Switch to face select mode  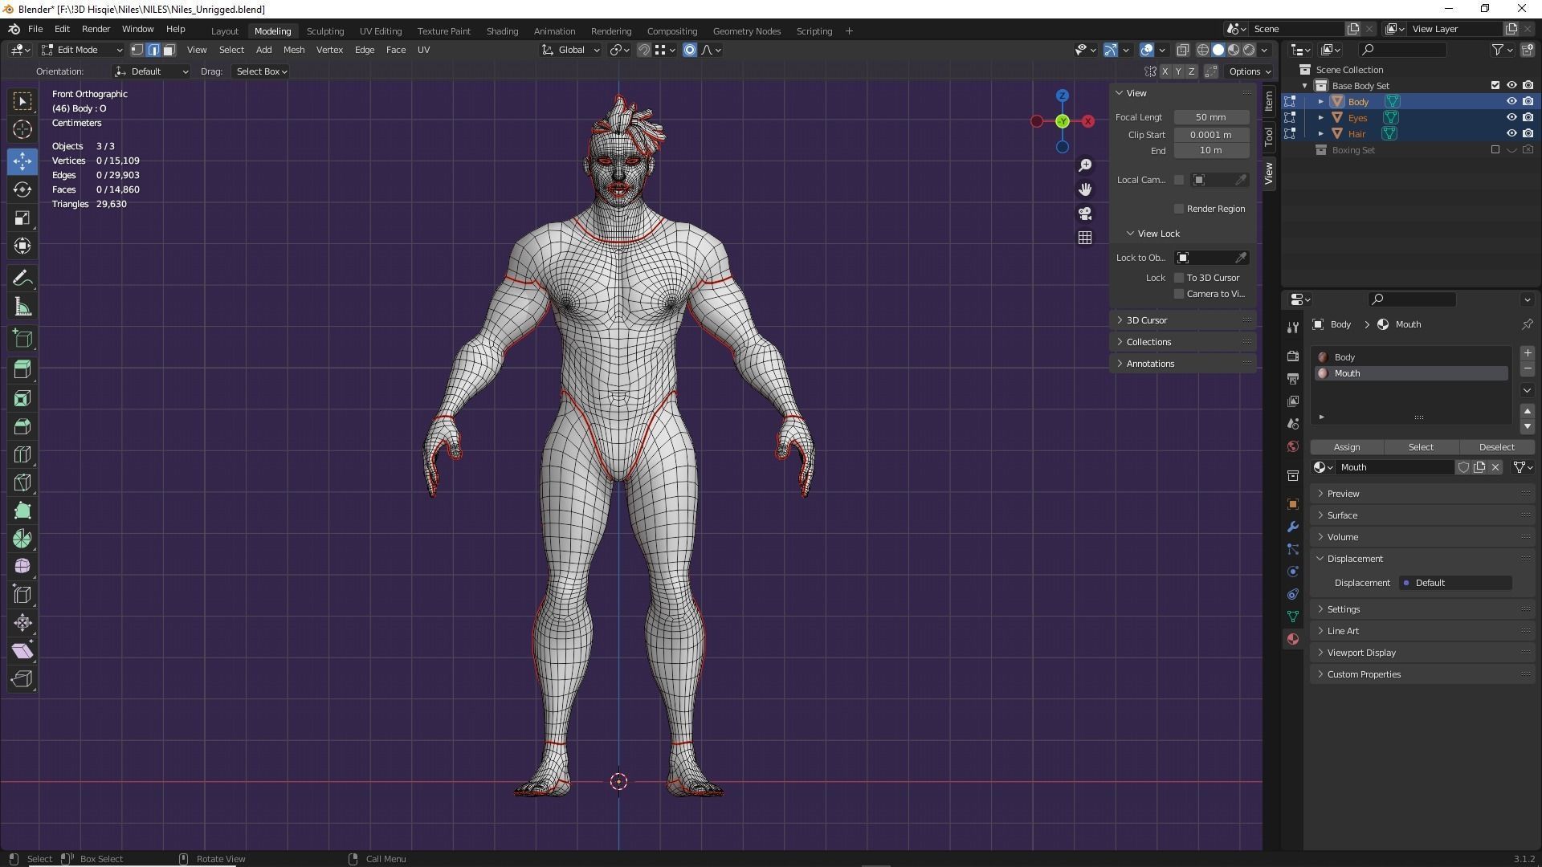(169, 50)
